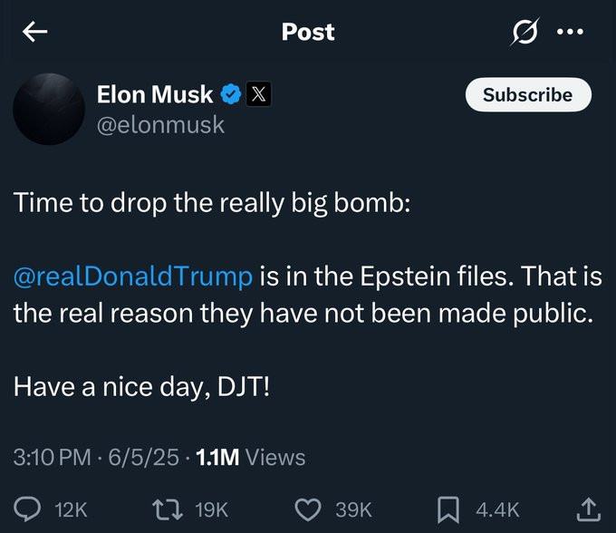Open Elon Musk's profile picture
Viewport: 616px width, 533px height.
(49, 109)
